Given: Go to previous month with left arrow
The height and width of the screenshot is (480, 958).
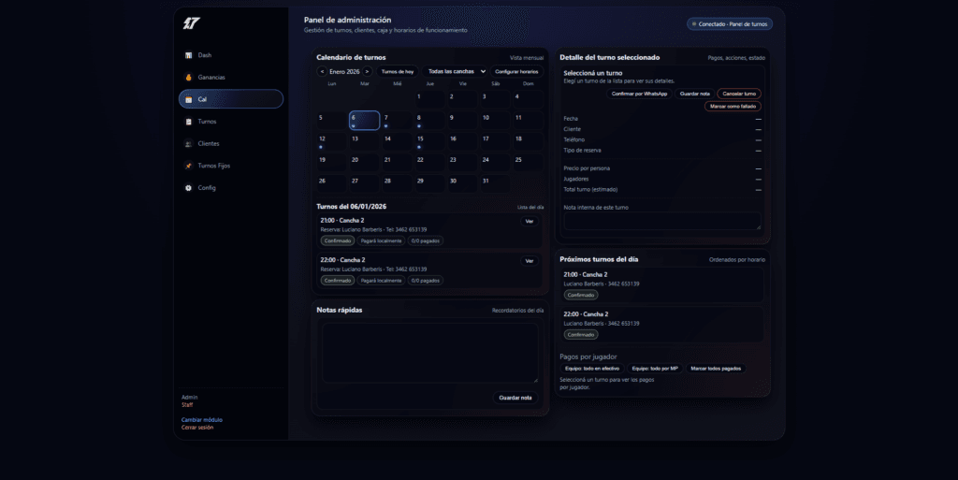Looking at the screenshot, I should [322, 71].
